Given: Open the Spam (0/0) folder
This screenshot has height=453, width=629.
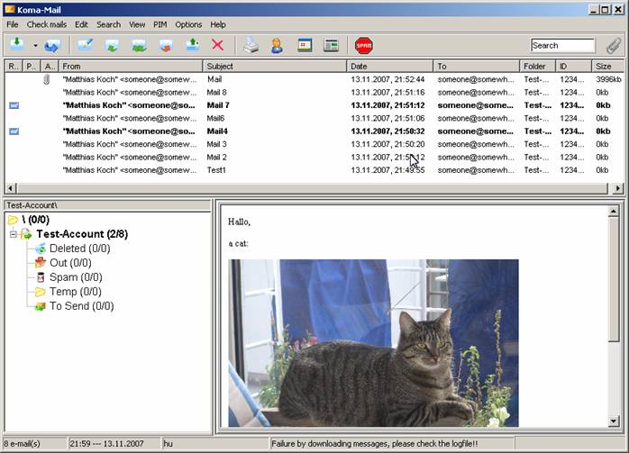Looking at the screenshot, I should tap(76, 277).
